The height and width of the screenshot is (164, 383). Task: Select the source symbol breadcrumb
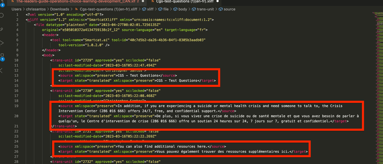(229, 9)
